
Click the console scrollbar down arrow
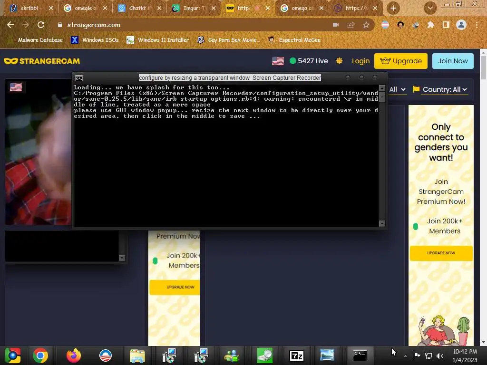pos(382,223)
